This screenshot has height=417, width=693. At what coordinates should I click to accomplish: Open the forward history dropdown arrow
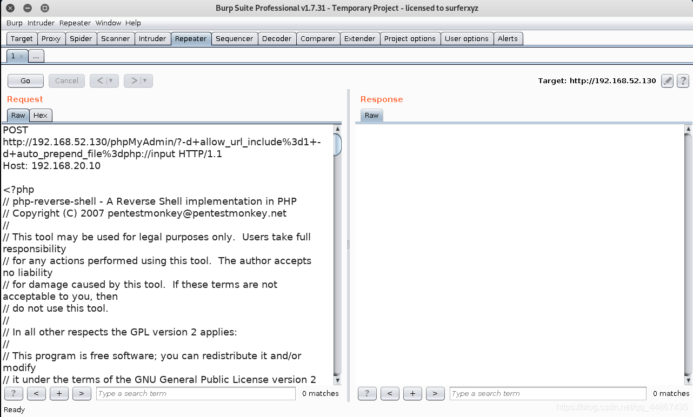tap(146, 81)
